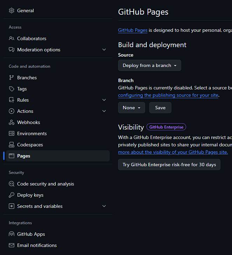
Task: Click the key icon beside Deploy keys
Action: [x=12, y=195]
